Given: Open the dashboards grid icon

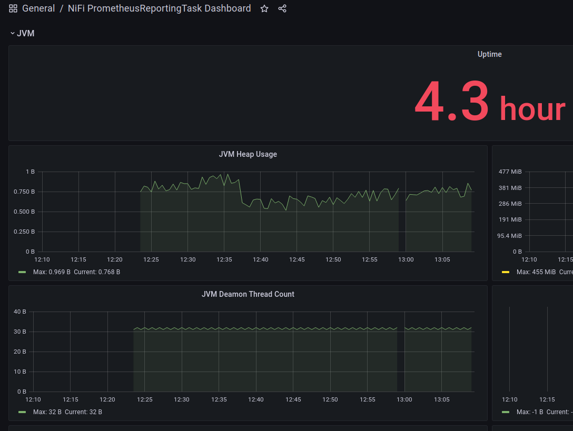Looking at the screenshot, I should [13, 8].
